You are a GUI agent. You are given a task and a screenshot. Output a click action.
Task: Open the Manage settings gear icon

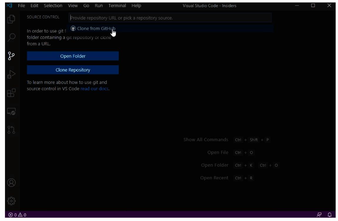(x=11, y=201)
